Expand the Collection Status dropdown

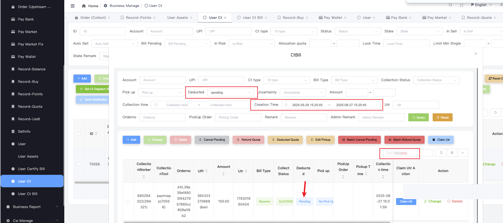click(436, 80)
